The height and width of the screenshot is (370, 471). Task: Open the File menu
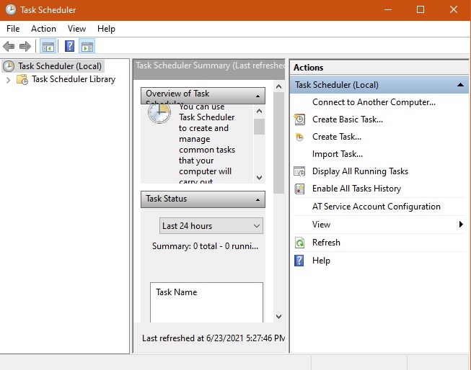(x=13, y=29)
